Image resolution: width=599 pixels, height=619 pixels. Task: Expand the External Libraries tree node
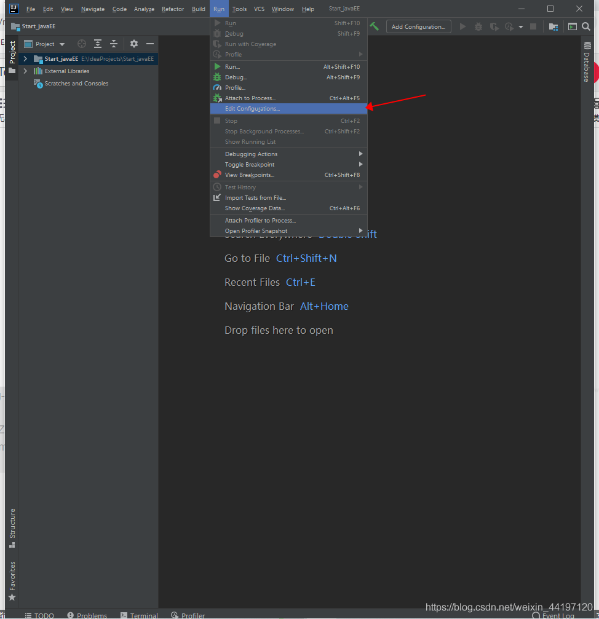click(x=25, y=71)
